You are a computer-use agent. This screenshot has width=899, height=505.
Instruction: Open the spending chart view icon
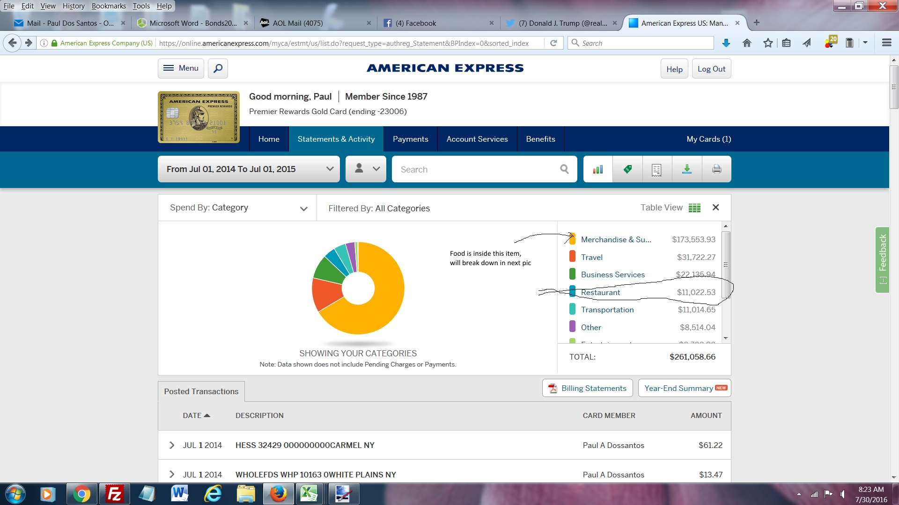[598, 169]
